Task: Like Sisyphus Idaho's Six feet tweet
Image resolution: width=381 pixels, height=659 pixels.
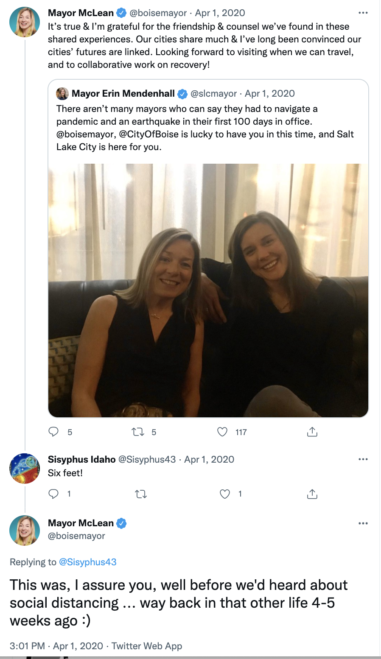Action: pos(225,494)
